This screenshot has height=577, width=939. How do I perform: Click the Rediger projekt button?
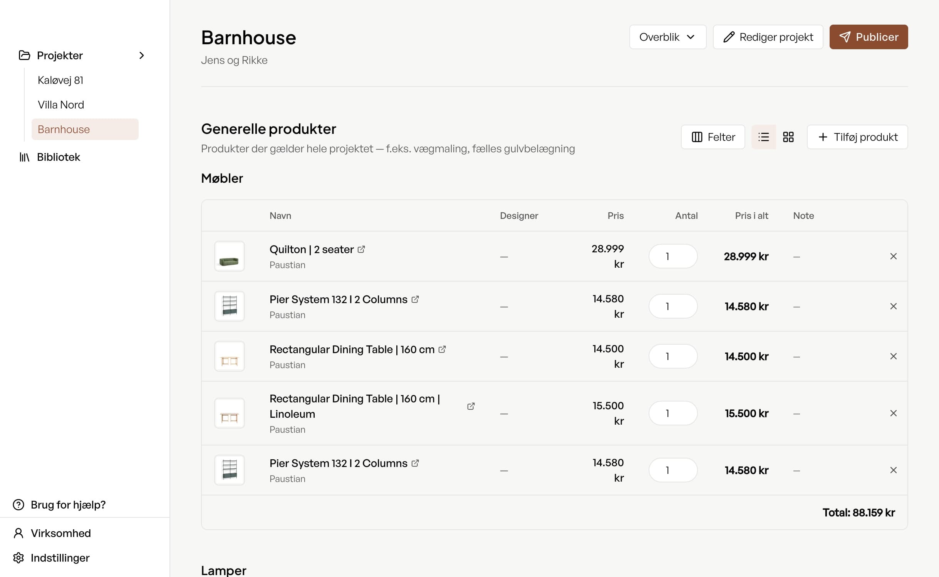[x=768, y=37]
